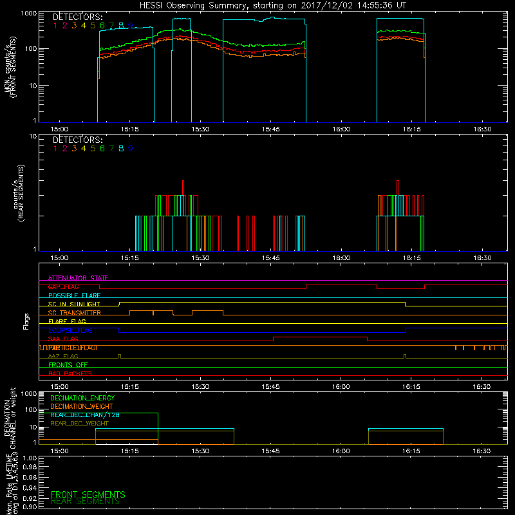Screen dimensions: 515x515
Task: Click the REAR_DEC_CHAN/128 legend label
Action: coord(85,415)
